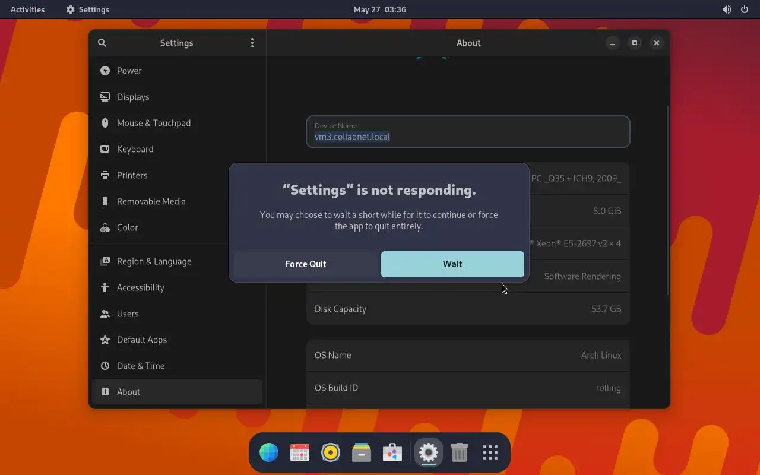760x475 pixels.
Task: Open the Settings three-dot menu
Action: pyautogui.click(x=252, y=43)
